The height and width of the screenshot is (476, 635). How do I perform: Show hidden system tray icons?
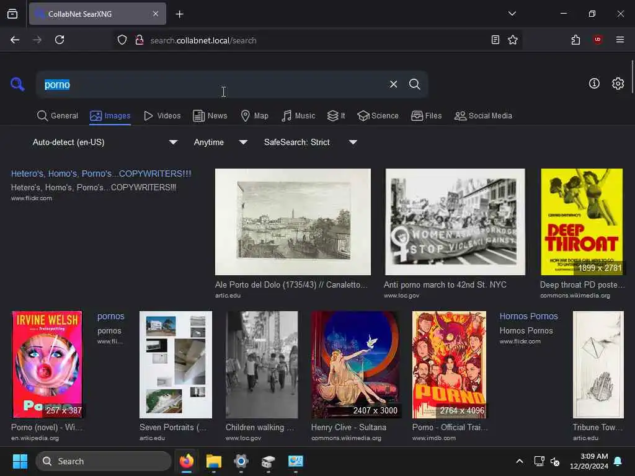pyautogui.click(x=520, y=461)
